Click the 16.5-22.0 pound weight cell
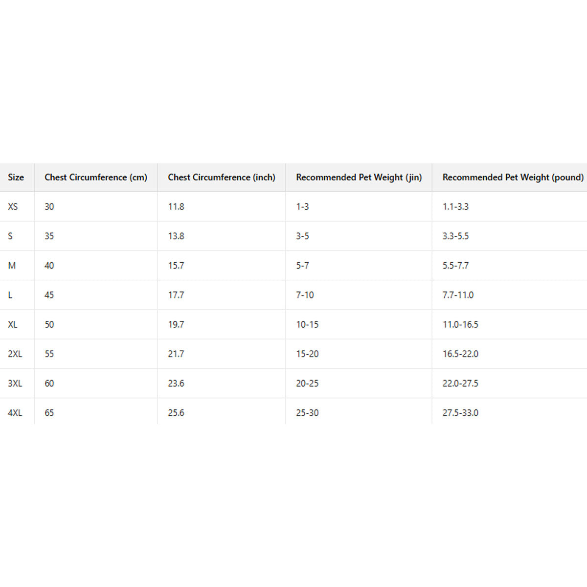 (x=460, y=354)
